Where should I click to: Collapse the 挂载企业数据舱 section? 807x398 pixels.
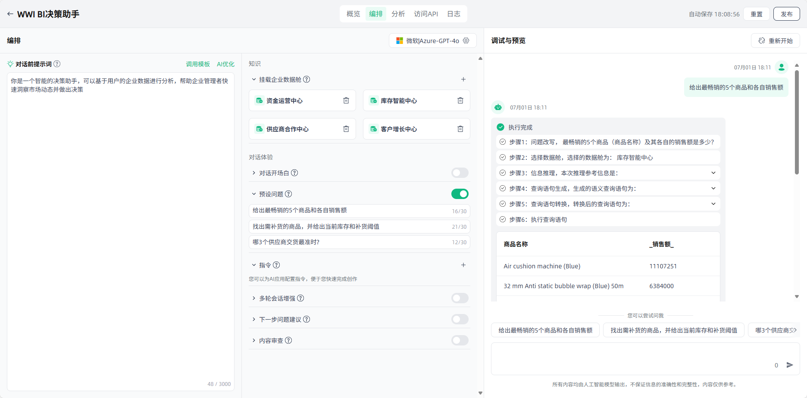click(x=254, y=79)
